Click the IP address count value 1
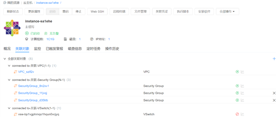Screen dimensions: 279x117 109,39
